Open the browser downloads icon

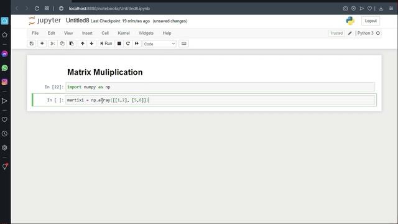(381, 8)
